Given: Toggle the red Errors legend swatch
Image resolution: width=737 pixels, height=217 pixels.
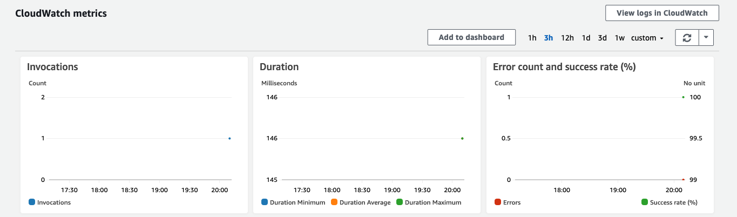Looking at the screenshot, I should click(498, 202).
